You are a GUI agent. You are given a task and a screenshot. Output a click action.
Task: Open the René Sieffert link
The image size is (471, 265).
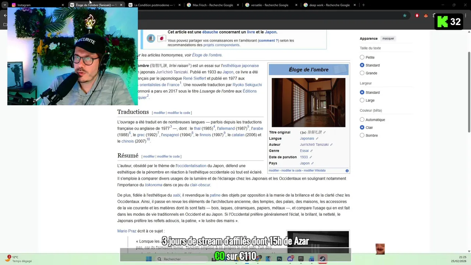194,78
